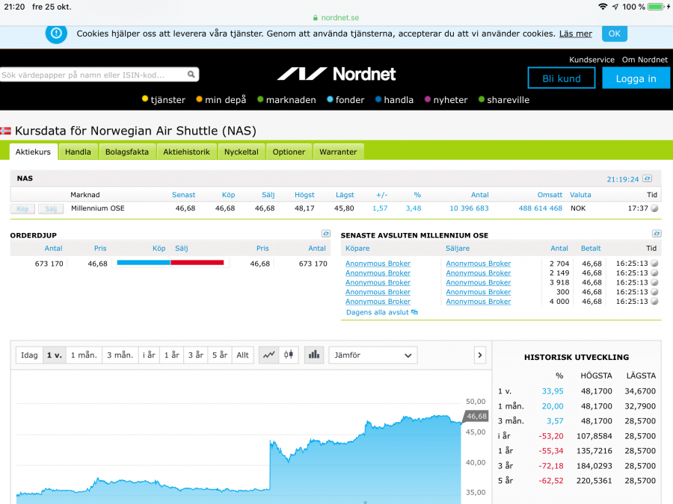
Task: Switch chart to line graph view
Action: [x=268, y=355]
